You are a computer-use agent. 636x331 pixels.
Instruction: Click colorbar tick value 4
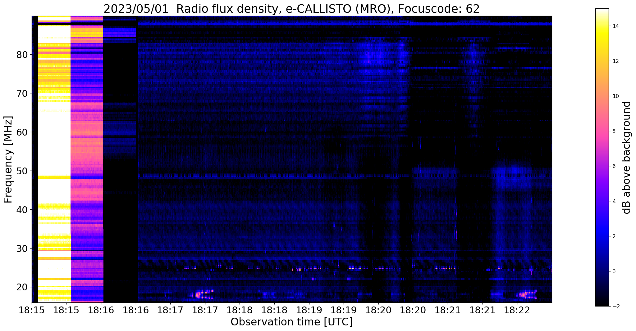point(614,201)
